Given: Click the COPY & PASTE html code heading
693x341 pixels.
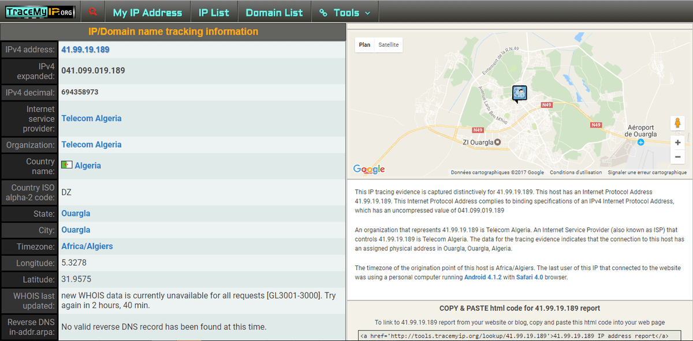Looking at the screenshot, I should (x=520, y=308).
